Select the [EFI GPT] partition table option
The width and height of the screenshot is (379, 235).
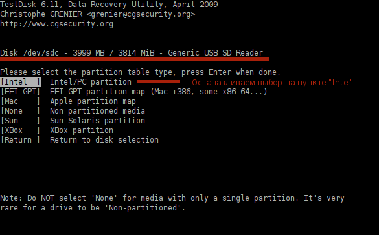20,92
